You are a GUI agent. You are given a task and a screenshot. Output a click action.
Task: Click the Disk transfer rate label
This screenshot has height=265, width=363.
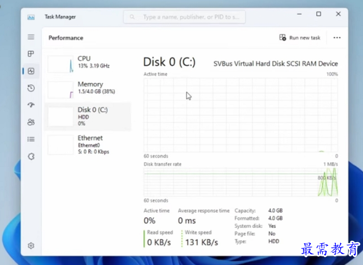pyautogui.click(x=163, y=164)
